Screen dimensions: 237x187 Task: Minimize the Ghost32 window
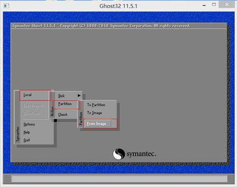pos(204,5)
